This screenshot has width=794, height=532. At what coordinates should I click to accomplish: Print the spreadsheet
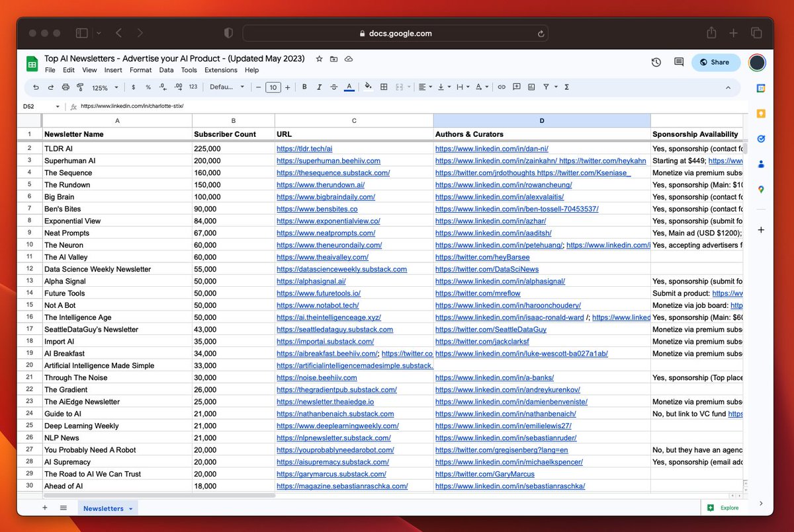[66, 87]
